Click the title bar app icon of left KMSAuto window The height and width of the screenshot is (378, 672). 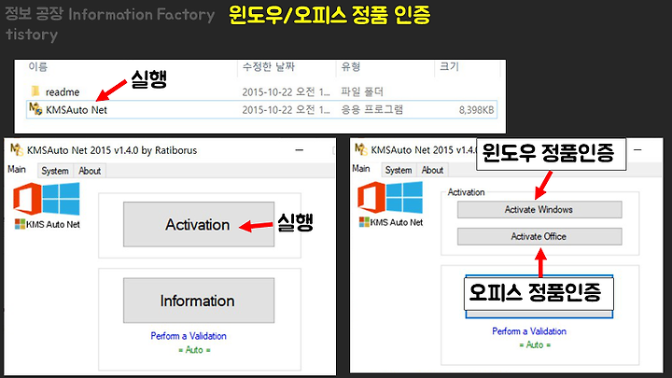click(17, 149)
